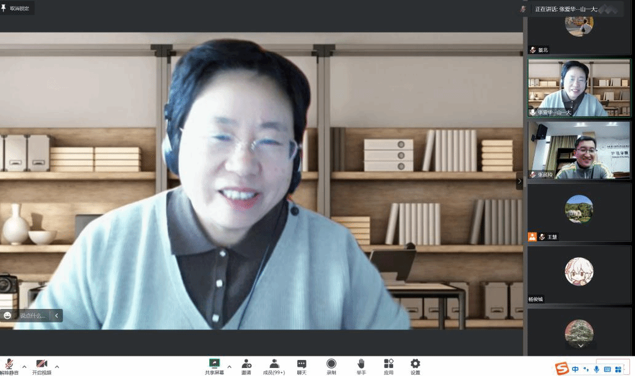Click 取消锁定 to unpin the video
Image resolution: width=635 pixels, height=376 pixels.
[x=17, y=9]
